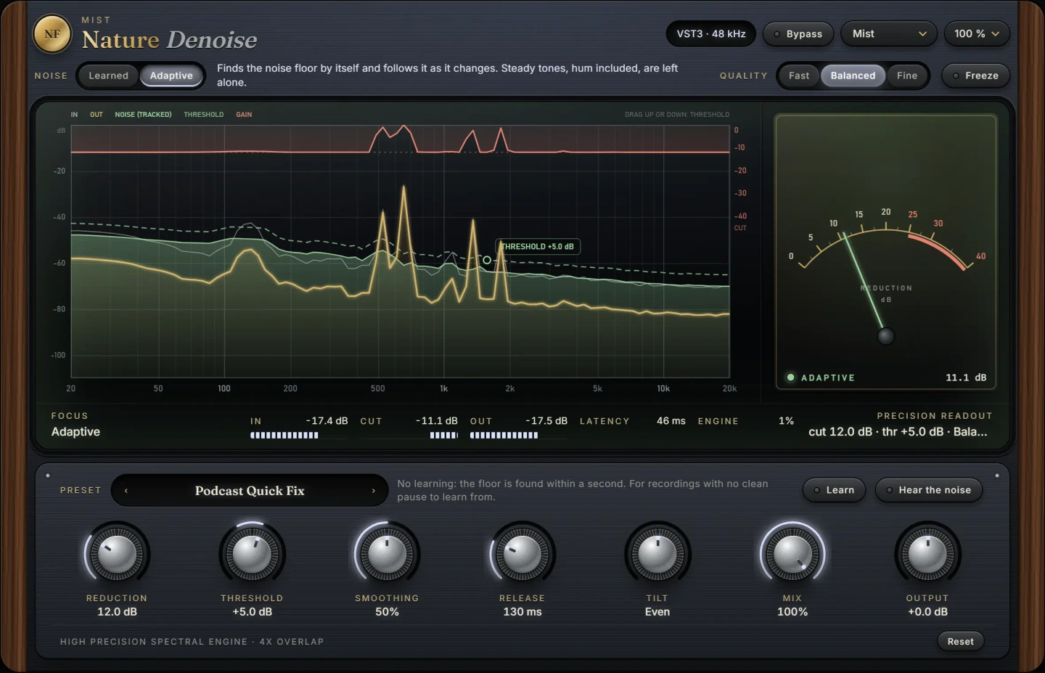Click the threshold handle on the spectrum
The image size is (1045, 673).
pos(487,260)
